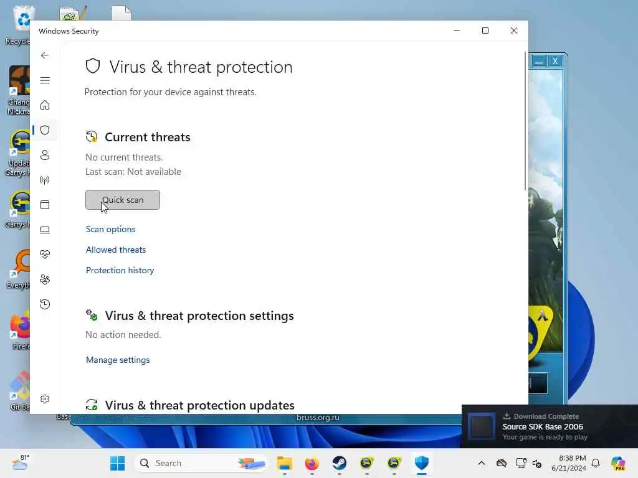
Task: Click the Last scan: Not available text
Action: coord(133,172)
